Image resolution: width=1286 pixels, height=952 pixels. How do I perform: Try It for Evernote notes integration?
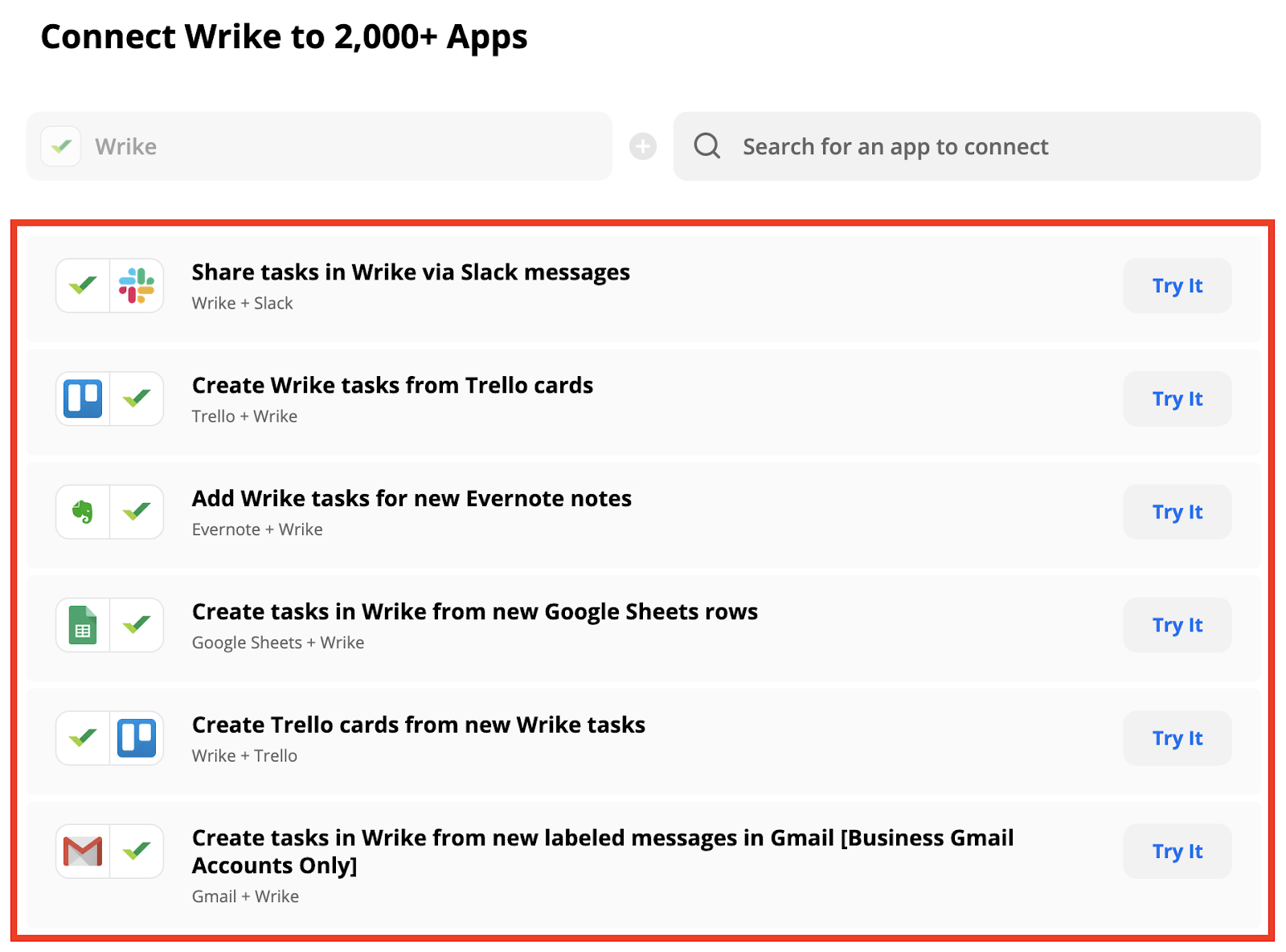click(1177, 512)
